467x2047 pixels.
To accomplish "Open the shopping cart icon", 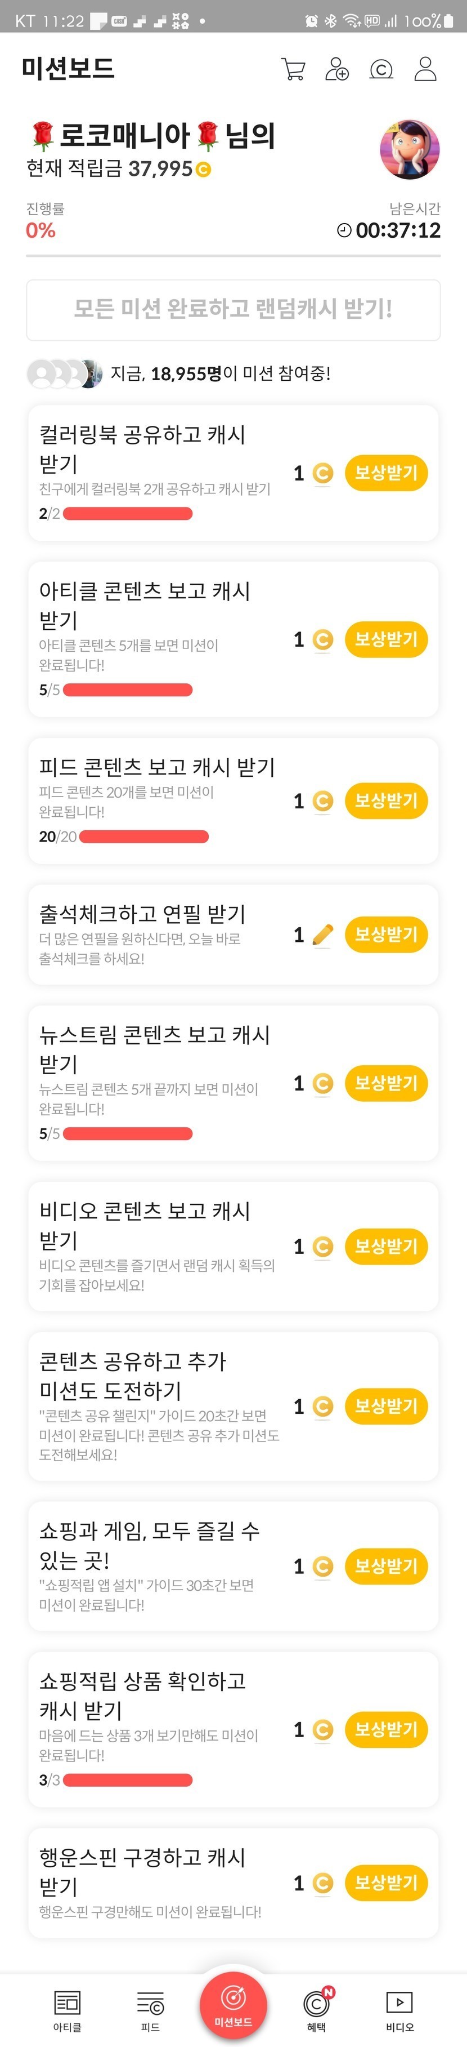I will coord(293,69).
